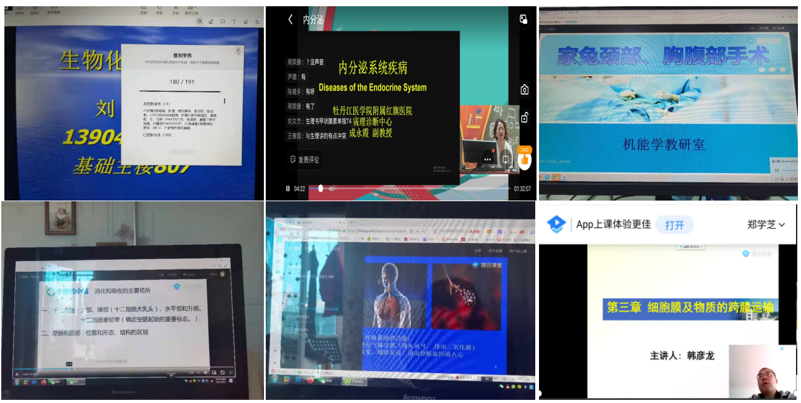801x403 pixels.
Task: Select the eraser annotation tool
Action: tap(245, 21)
